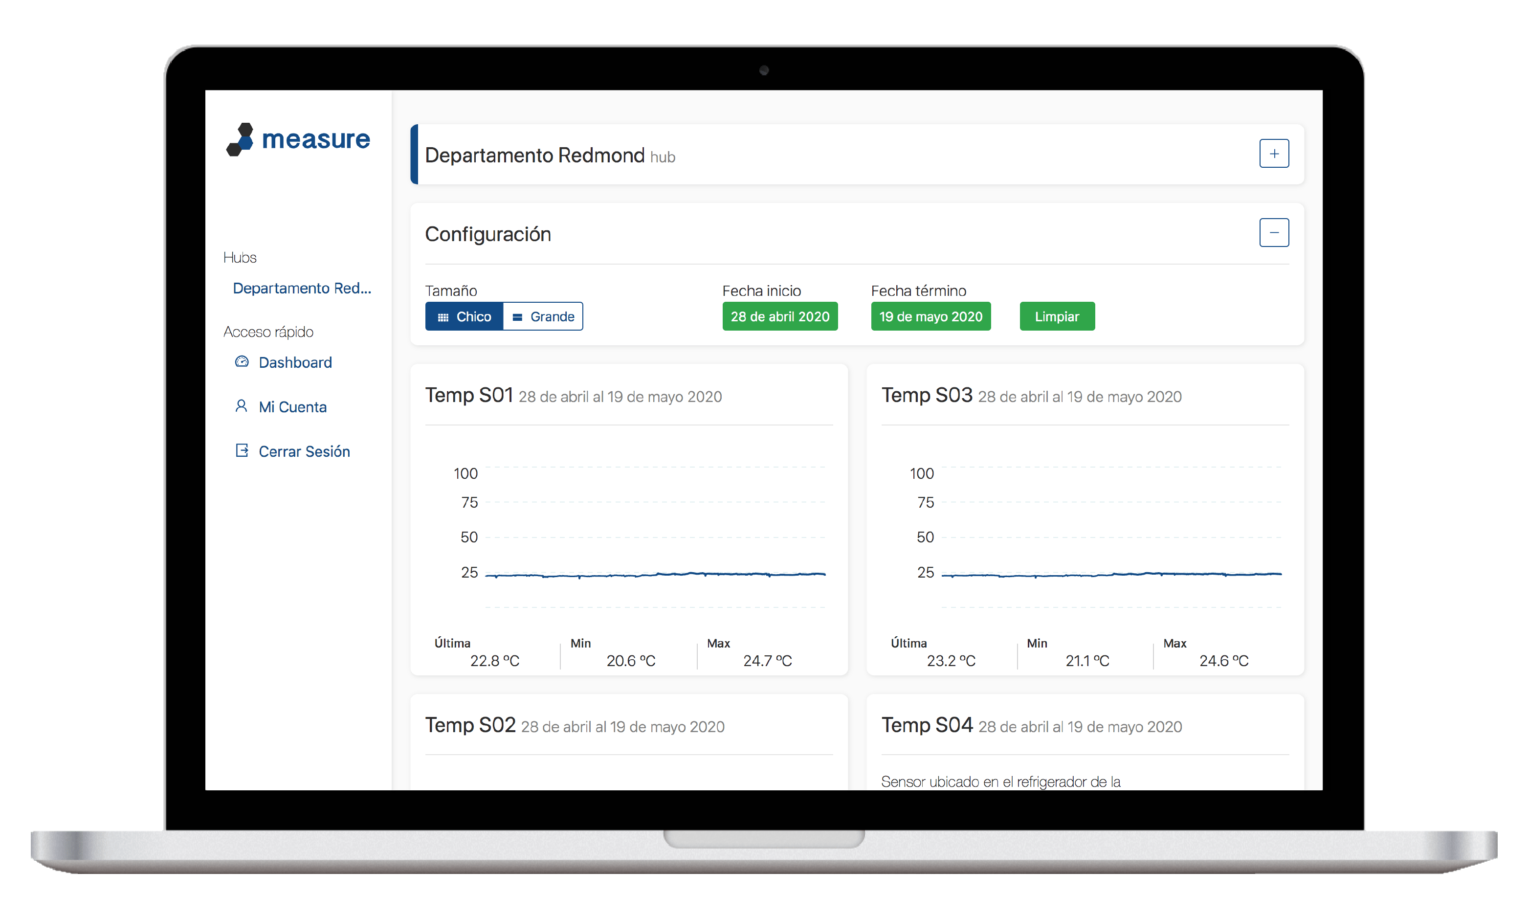Expand the Departamento Redmond hub panel
Screen dimensions: 1528x917
pos(1274,153)
